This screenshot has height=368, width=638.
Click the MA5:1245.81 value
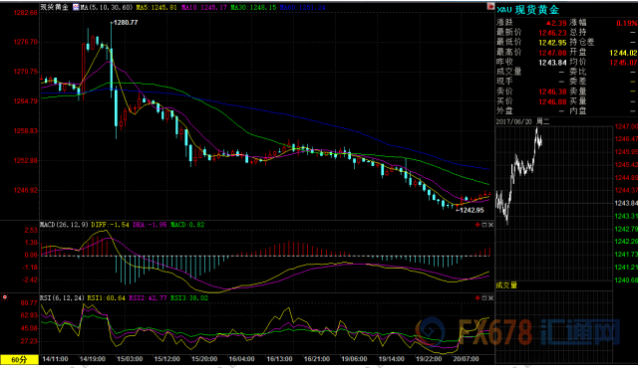pos(157,7)
